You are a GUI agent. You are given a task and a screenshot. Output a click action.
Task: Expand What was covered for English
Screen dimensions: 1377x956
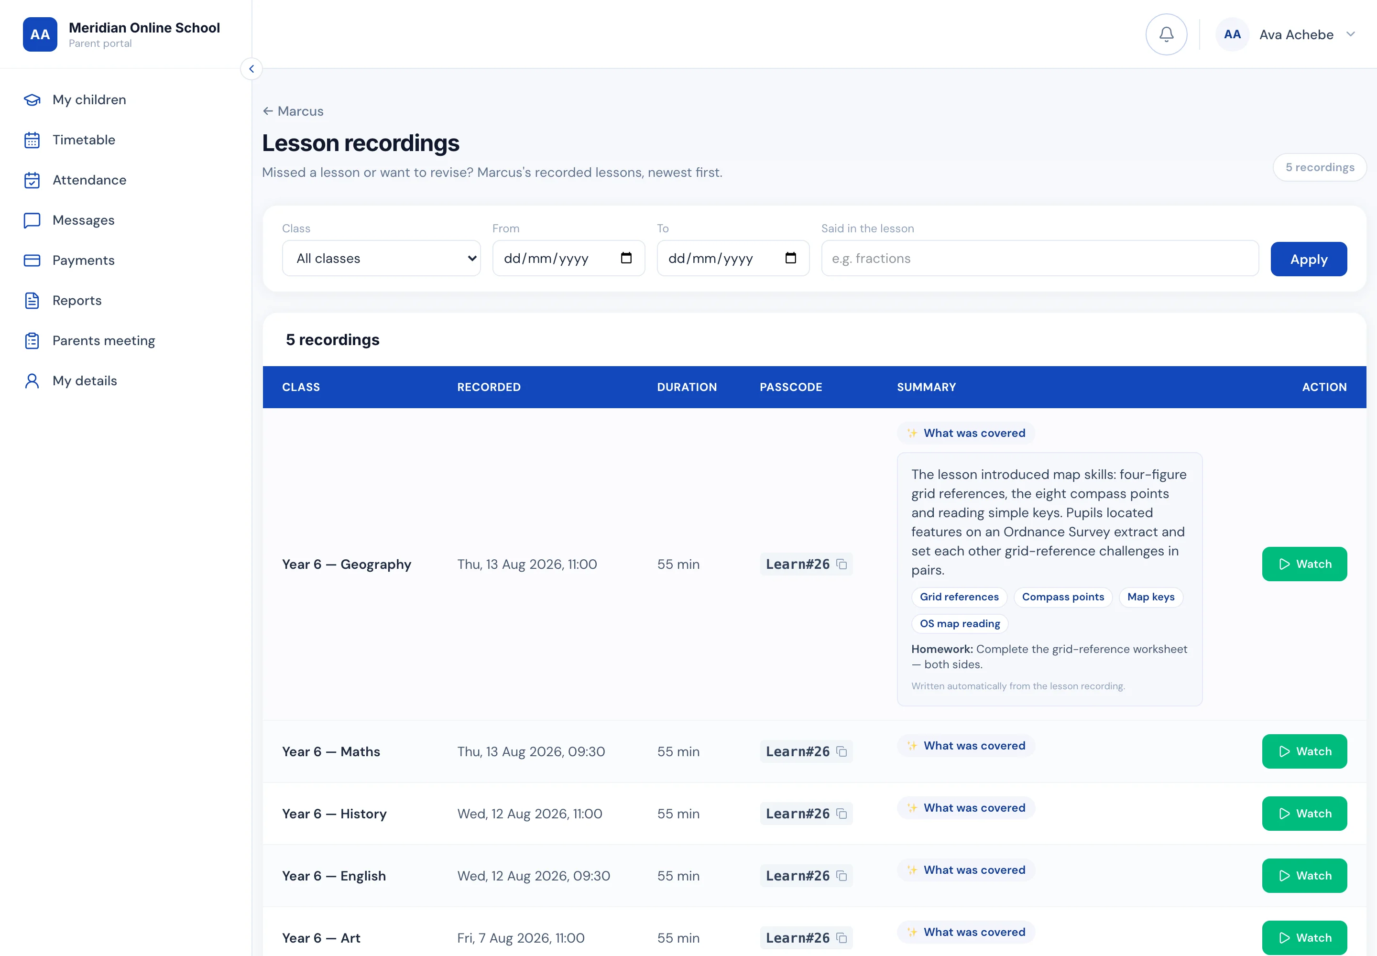[965, 870]
